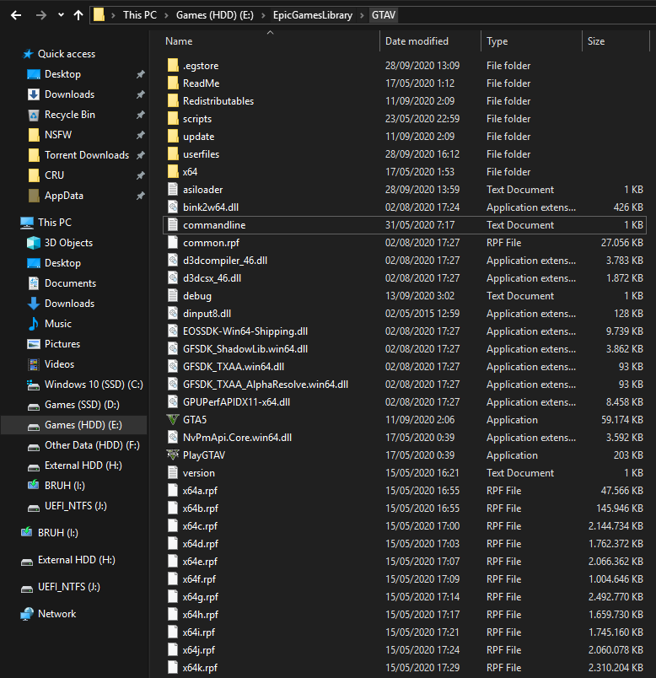Click the Up folder arrow
Viewport: 656px width, 678px height.
pyautogui.click(x=78, y=15)
